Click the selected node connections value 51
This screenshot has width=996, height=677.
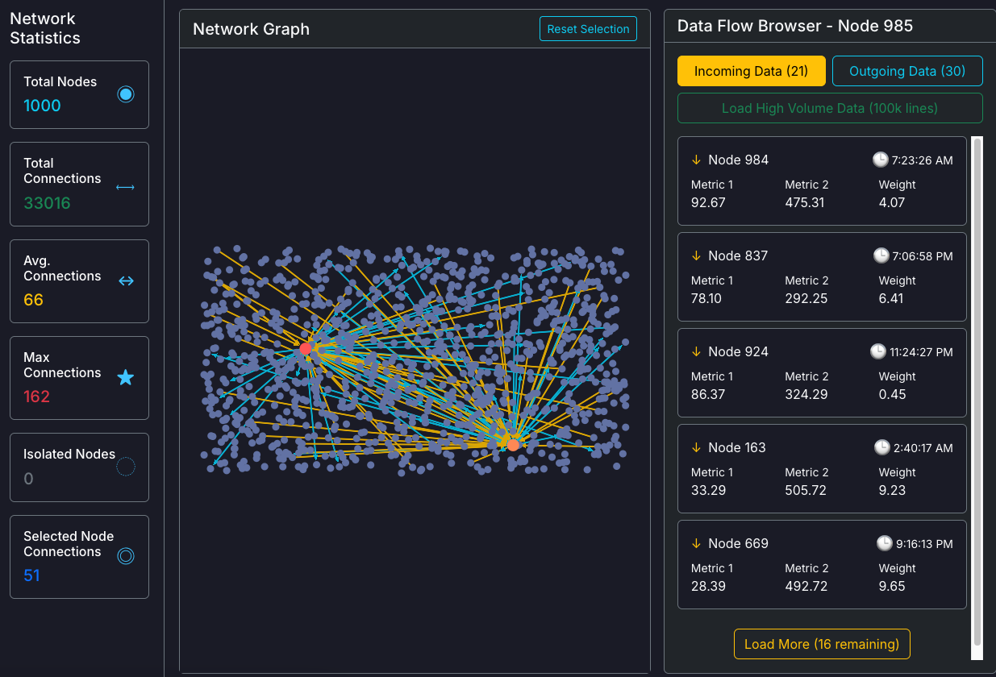click(31, 575)
